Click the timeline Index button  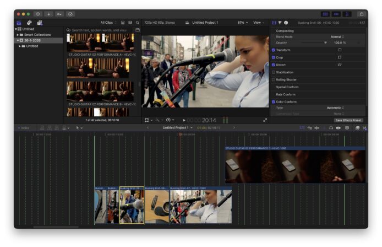[24, 127]
